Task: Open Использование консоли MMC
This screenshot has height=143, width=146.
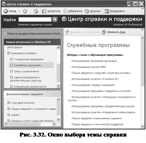Action: pos(89,67)
